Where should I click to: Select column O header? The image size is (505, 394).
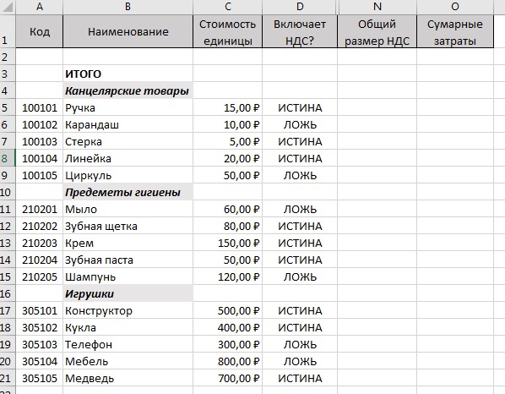(455, 7)
